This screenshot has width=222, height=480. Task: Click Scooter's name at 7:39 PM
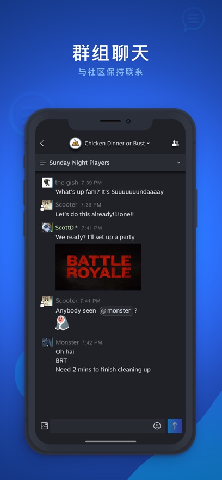tap(66, 205)
